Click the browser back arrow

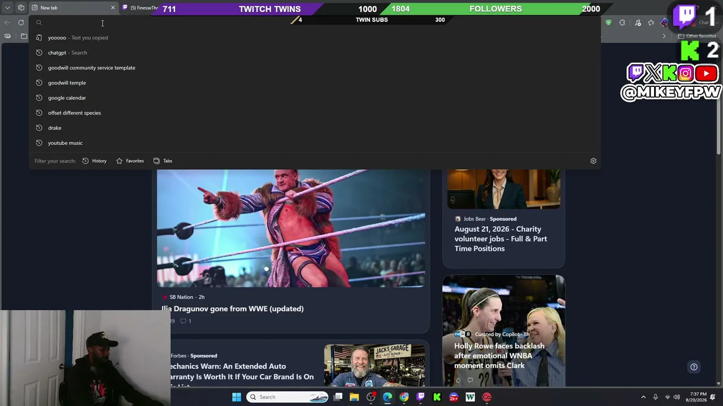point(7,23)
